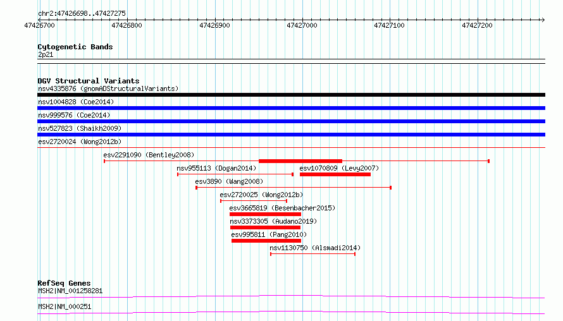Viewport: 563px width, 321px height.
Task: Select nsv999576 (Coe2014) label
Action: pos(74,115)
